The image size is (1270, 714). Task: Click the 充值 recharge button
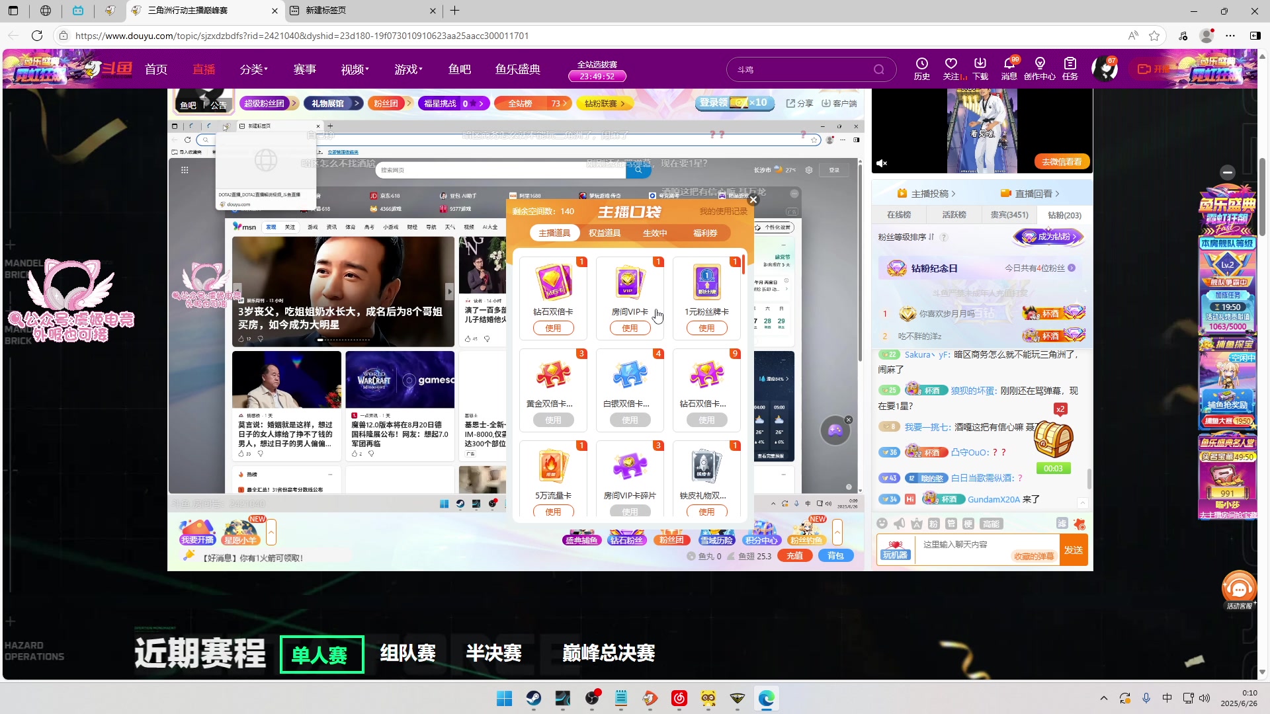coord(794,556)
